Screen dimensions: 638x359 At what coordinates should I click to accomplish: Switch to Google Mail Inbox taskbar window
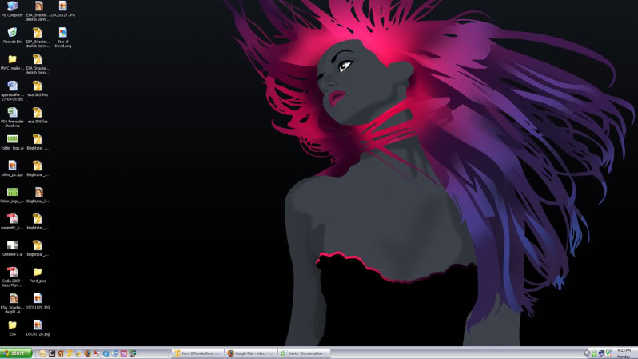point(251,353)
